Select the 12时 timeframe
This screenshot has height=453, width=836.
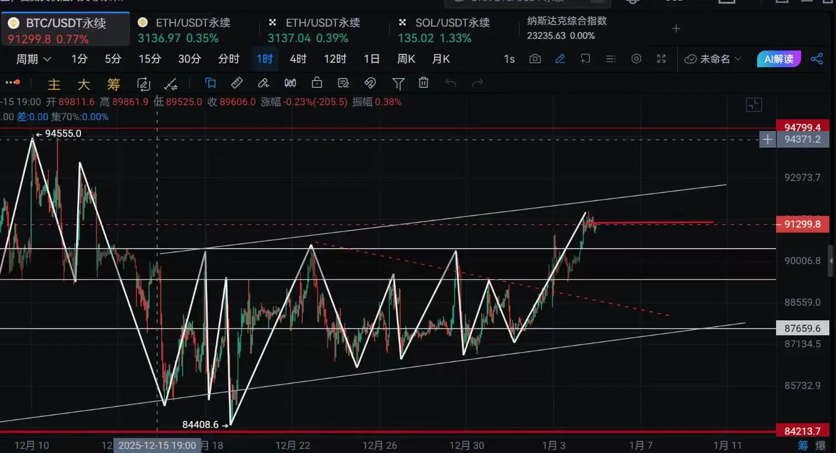(x=335, y=59)
